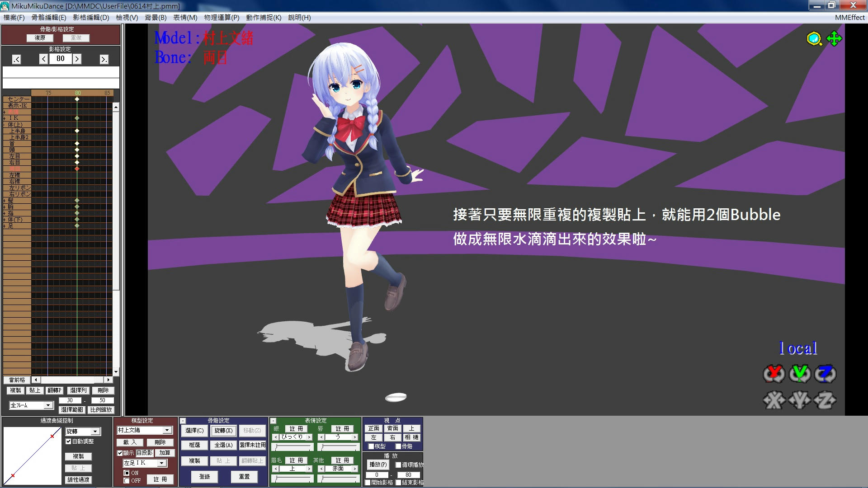Image resolution: width=868 pixels, height=488 pixels.
Task: Open the 檔案(F) menu
Action: (14, 18)
